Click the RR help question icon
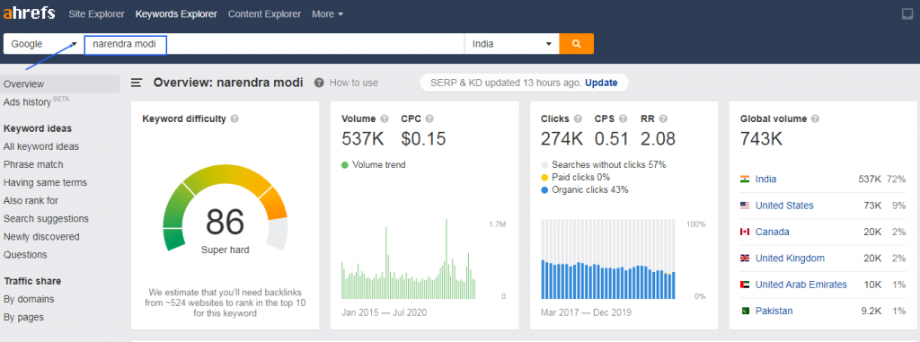 click(663, 118)
